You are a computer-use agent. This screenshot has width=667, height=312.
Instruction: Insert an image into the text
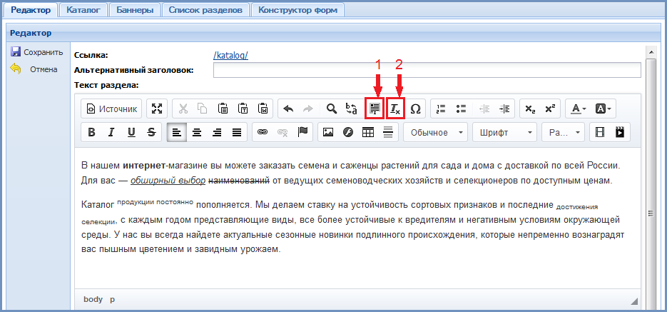(328, 132)
